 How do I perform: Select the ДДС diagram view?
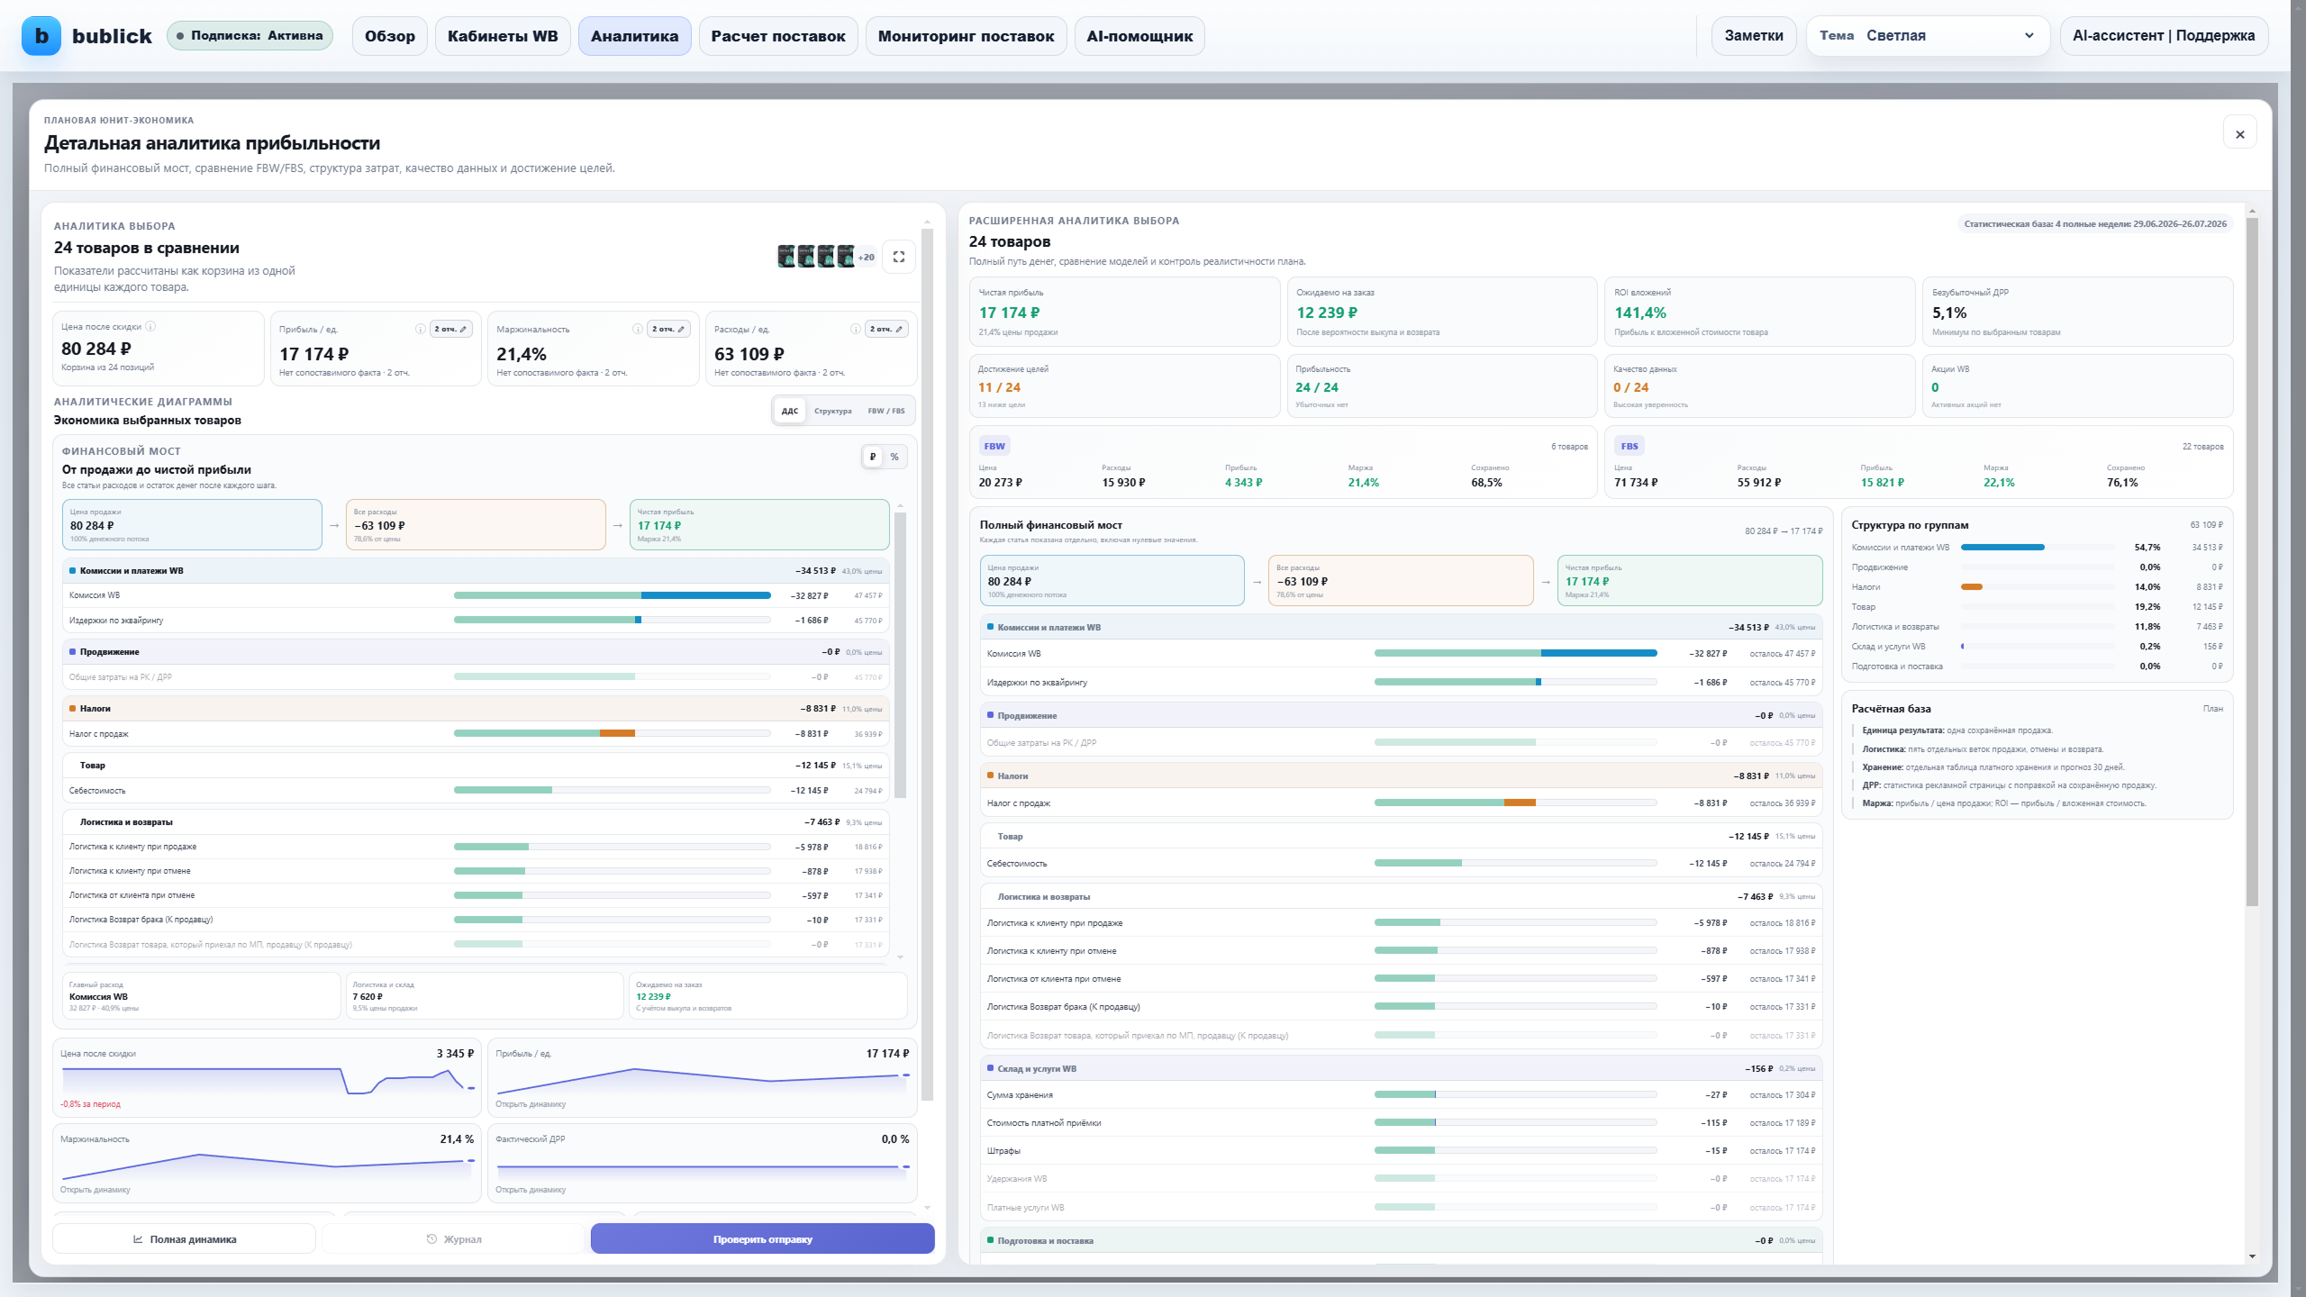(790, 411)
